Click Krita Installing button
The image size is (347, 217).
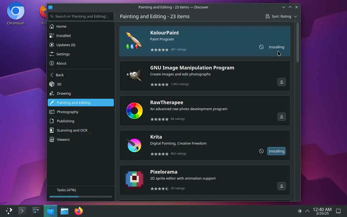click(277, 151)
